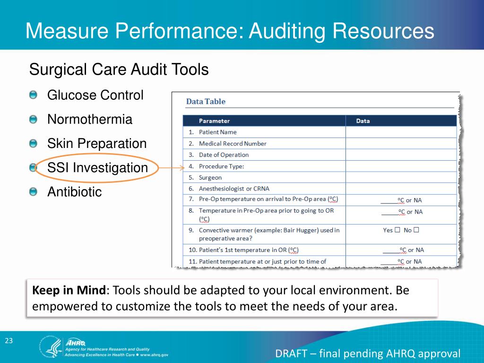Click Patient temperature at or just prior row
Viewport: 484px width, 363px height.
coord(320,261)
